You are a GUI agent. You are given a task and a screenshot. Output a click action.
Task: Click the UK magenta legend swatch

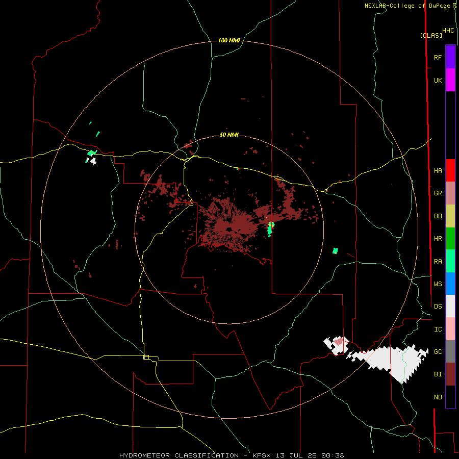coord(450,80)
